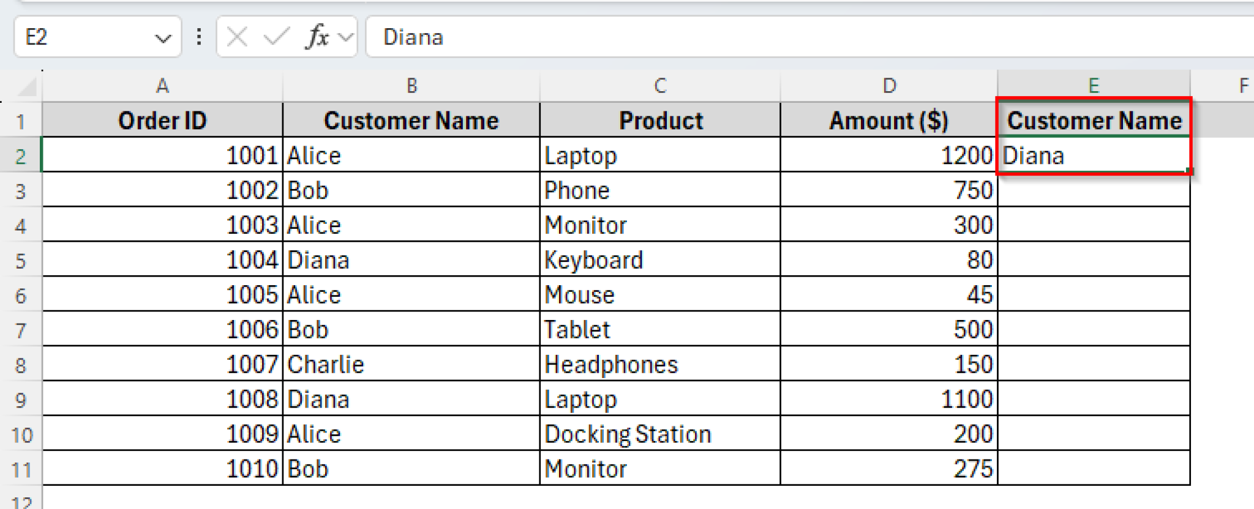Select the cell showing amount 1100
1254x509 pixels.
tap(888, 399)
